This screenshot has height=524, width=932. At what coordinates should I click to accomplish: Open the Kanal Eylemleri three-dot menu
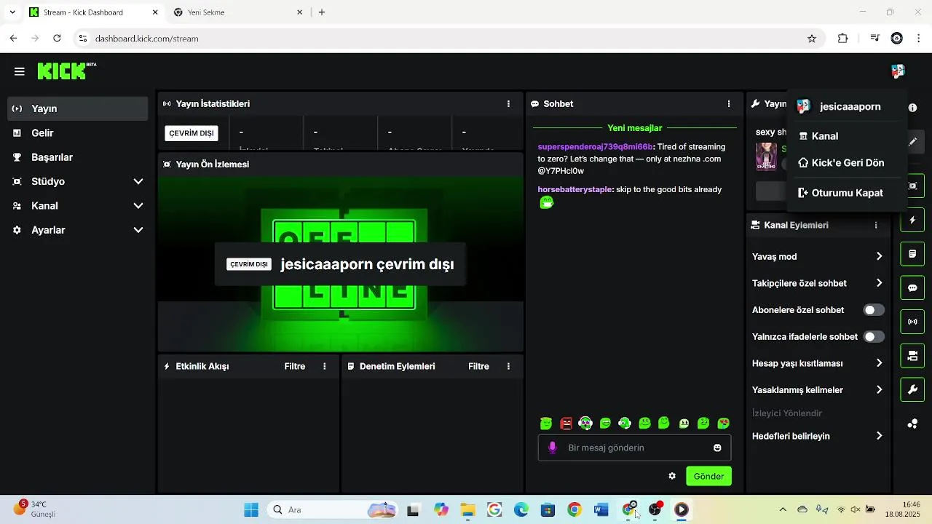876,226
